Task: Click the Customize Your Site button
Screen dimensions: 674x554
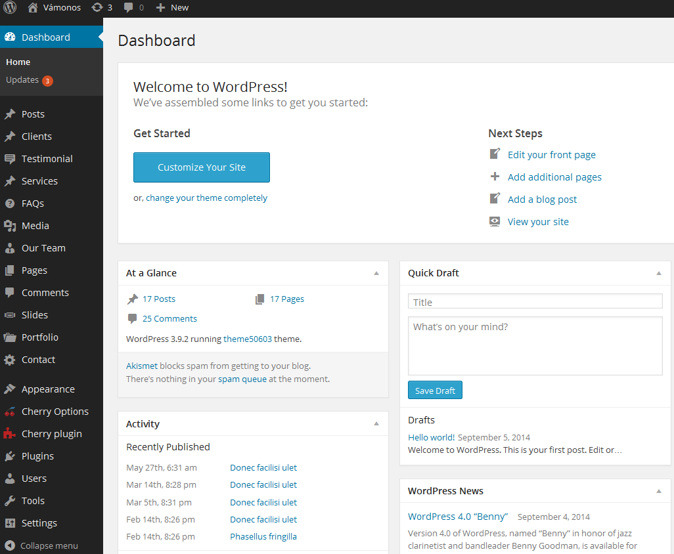Action: [x=201, y=167]
